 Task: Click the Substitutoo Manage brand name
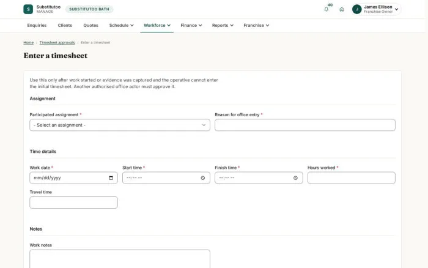tap(48, 9)
